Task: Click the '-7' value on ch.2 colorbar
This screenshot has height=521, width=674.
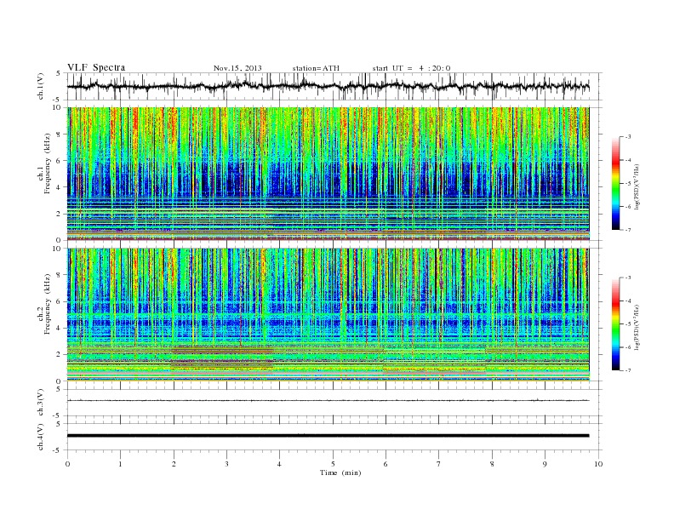Action: coord(628,370)
